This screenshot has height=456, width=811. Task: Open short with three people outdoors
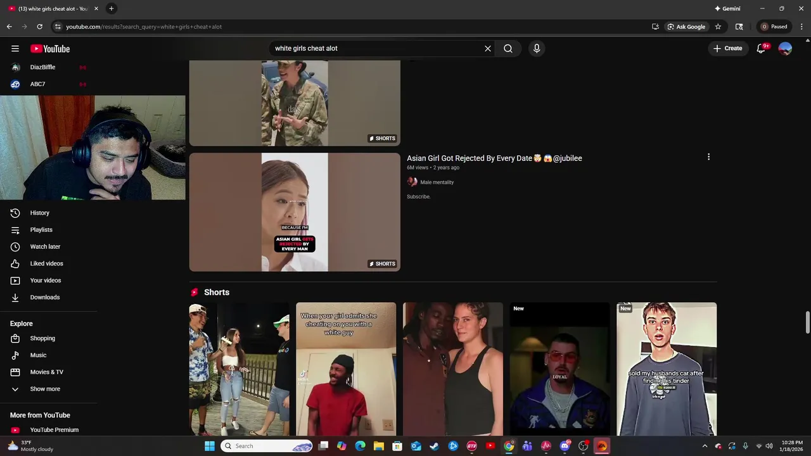tap(239, 369)
